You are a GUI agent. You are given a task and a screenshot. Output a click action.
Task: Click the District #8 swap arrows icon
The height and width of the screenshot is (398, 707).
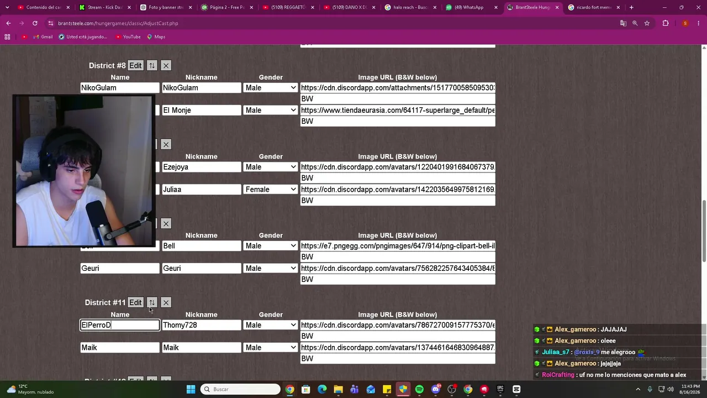[x=152, y=65]
